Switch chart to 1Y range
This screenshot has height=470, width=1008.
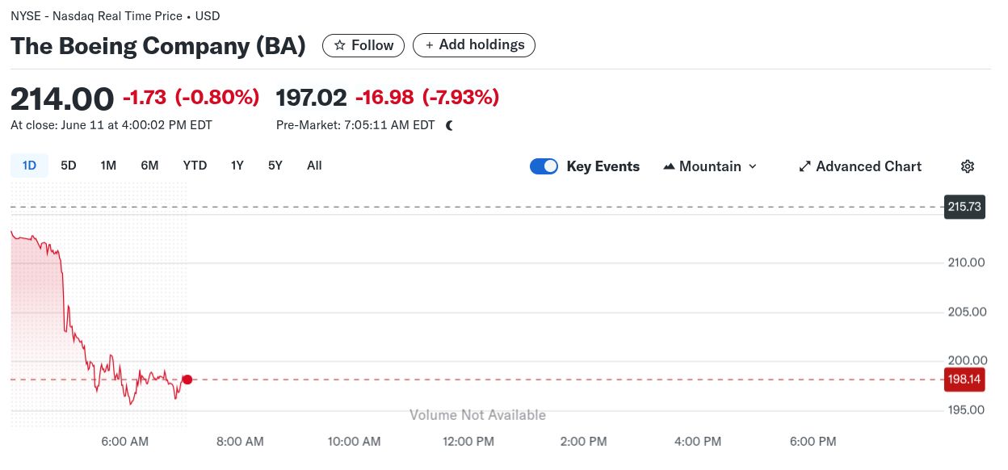pos(237,166)
